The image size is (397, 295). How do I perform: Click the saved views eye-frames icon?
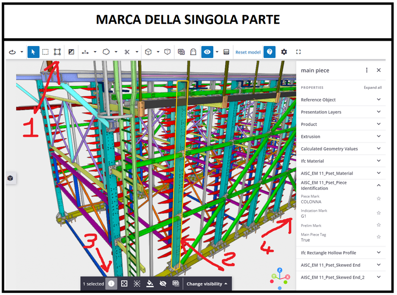pyautogui.click(x=181, y=52)
